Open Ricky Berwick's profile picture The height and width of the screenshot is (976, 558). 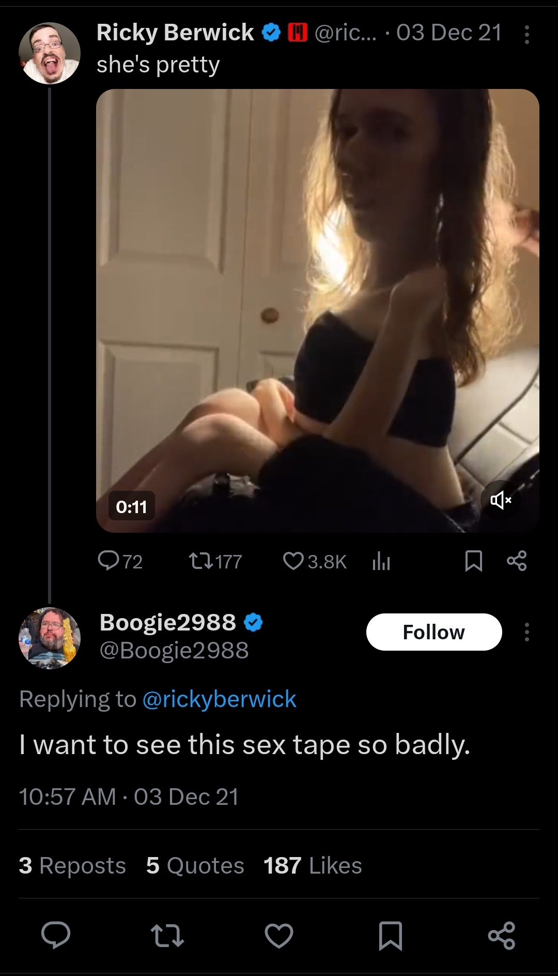click(x=50, y=53)
